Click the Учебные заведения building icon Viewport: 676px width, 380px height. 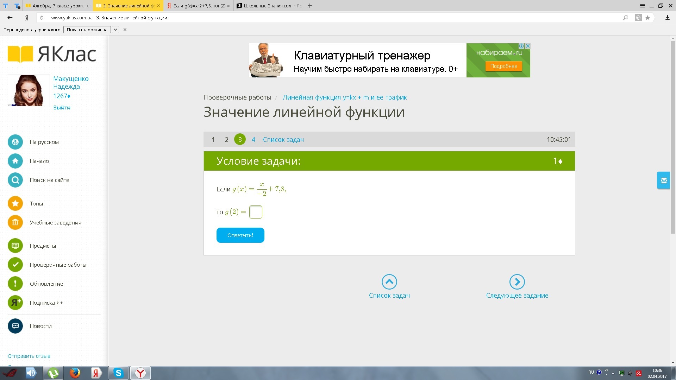(x=15, y=222)
